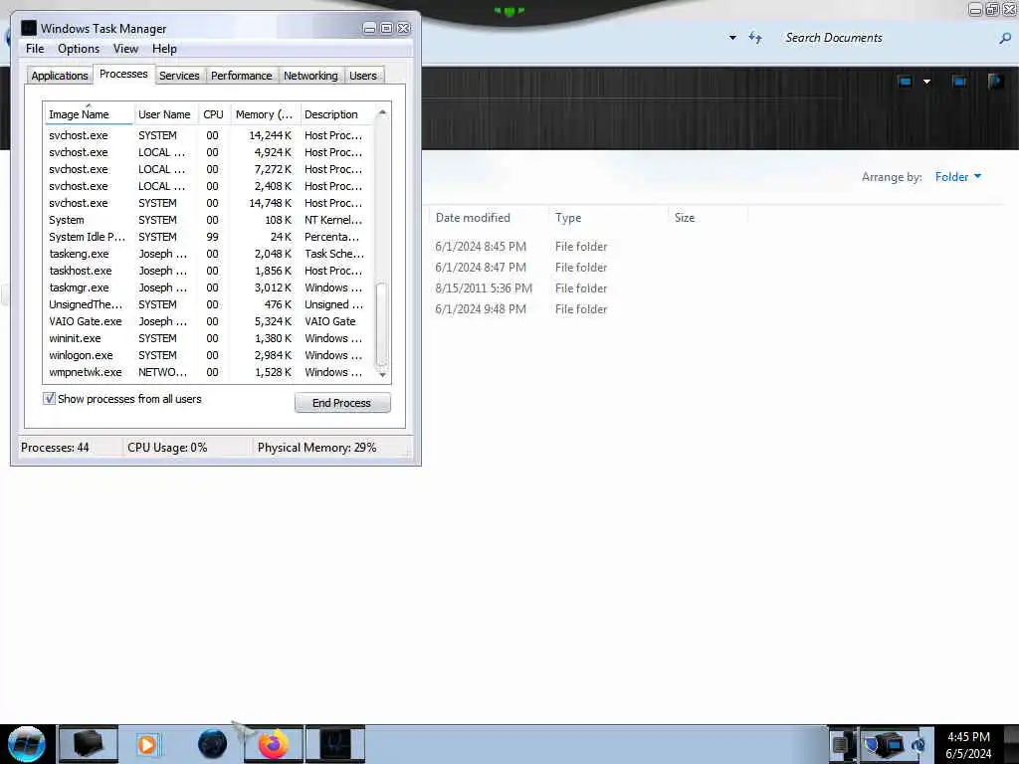Open Firefox from the taskbar
Image resolution: width=1019 pixels, height=764 pixels.
[x=274, y=744]
